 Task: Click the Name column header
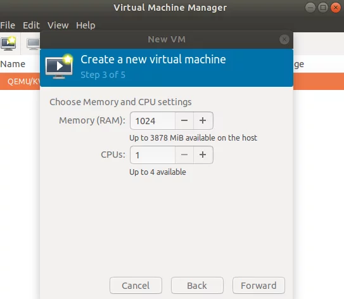(x=13, y=64)
